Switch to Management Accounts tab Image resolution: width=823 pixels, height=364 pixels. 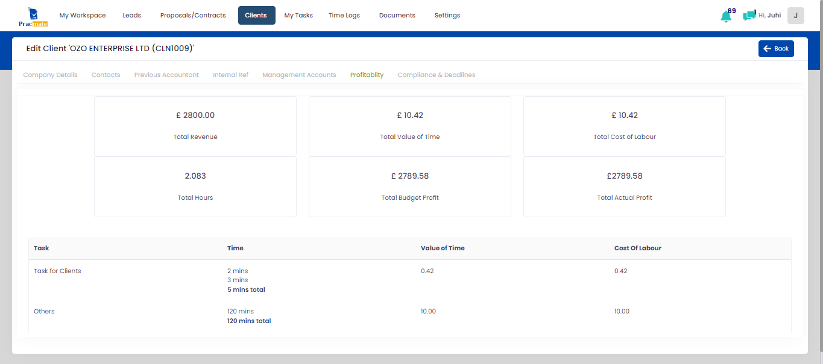pos(299,75)
